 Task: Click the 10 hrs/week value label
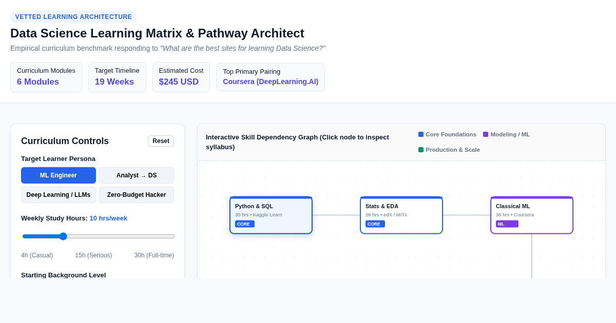coord(108,218)
